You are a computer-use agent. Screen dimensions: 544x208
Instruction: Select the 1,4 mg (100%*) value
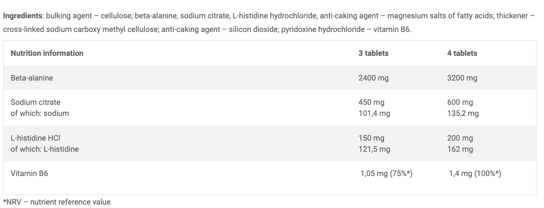click(x=475, y=173)
